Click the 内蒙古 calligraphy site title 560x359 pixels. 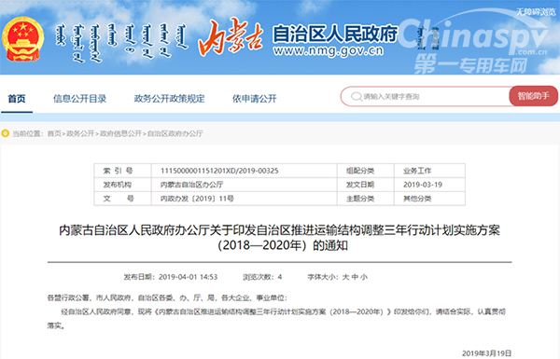(x=231, y=38)
